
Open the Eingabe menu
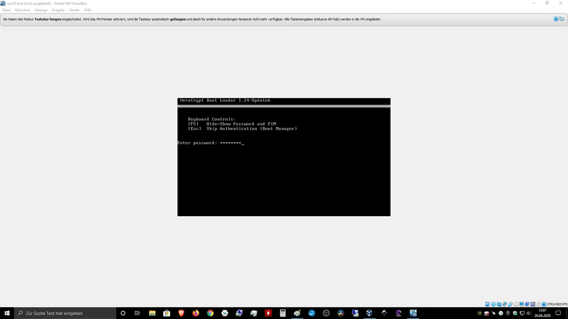tap(58, 10)
